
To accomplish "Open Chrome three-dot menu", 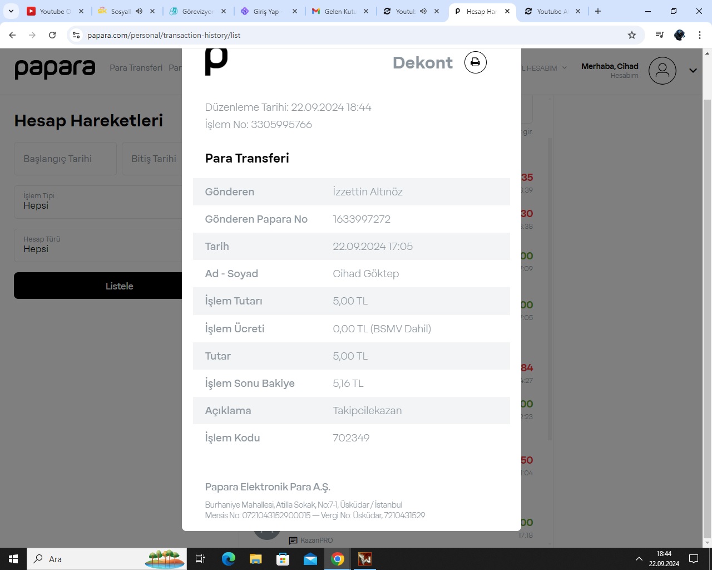I will point(700,35).
